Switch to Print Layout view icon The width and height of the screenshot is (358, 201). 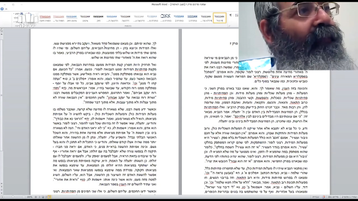click(x=49, y=197)
